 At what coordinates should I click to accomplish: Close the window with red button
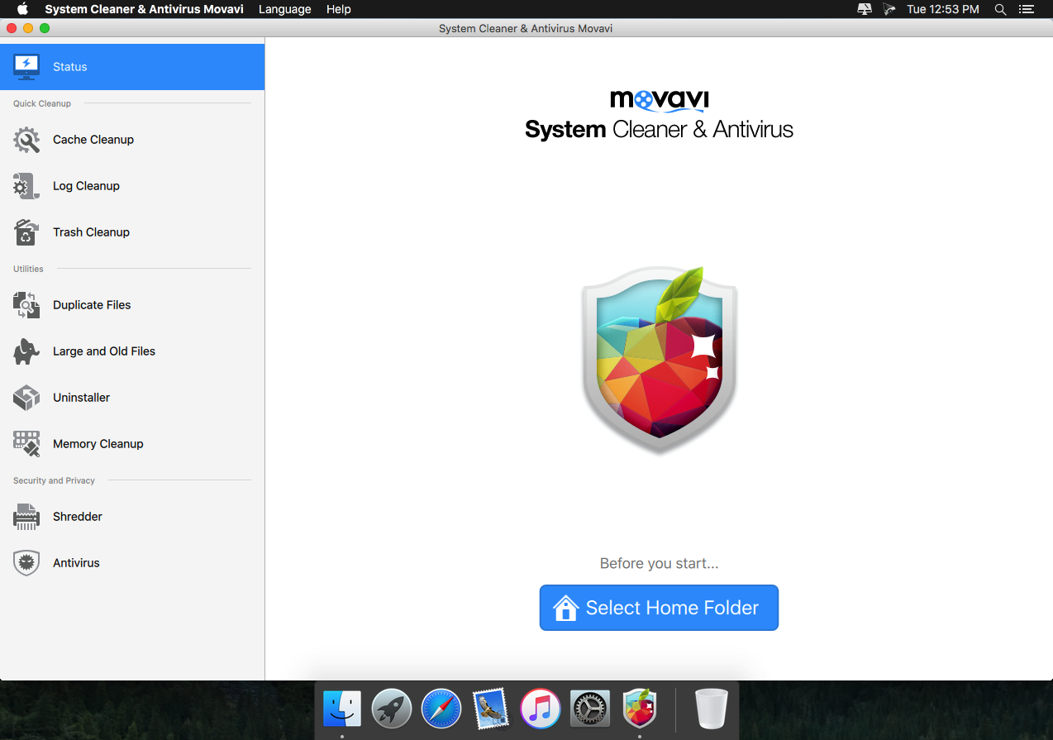coord(12,28)
